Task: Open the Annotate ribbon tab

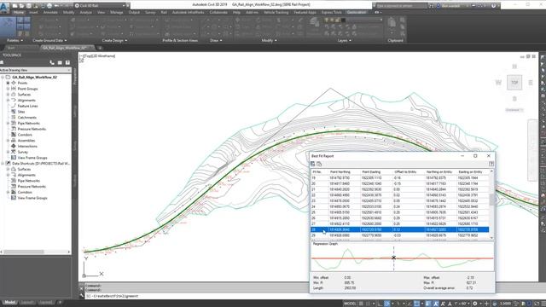Action: coord(50,12)
